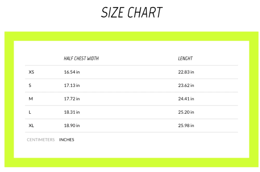Click the Size Chart heading
The image size is (260, 172).
click(132, 12)
